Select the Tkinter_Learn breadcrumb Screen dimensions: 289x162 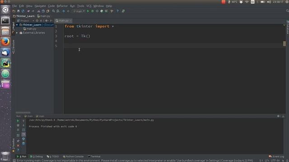pyautogui.click(x=24, y=16)
